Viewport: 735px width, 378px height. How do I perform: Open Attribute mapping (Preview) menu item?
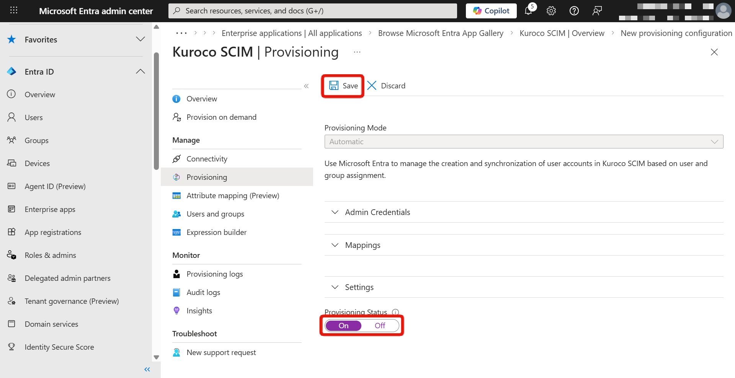pos(232,196)
